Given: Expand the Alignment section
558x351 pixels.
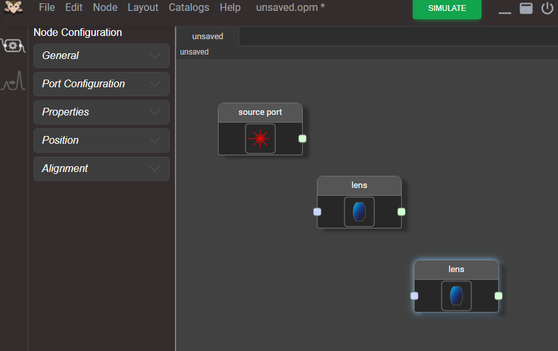Looking at the screenshot, I should coord(102,169).
